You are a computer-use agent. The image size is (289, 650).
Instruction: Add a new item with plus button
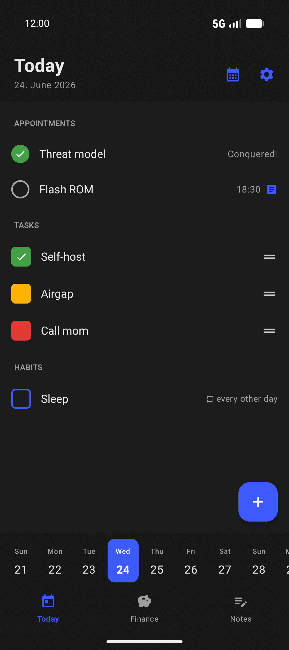pos(258,502)
